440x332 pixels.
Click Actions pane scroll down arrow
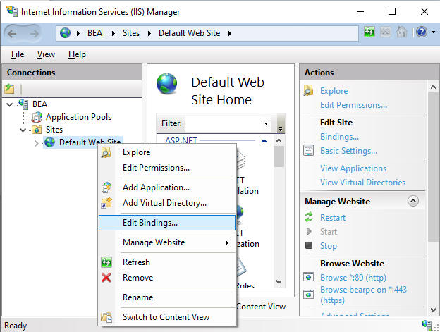pyautogui.click(x=433, y=310)
